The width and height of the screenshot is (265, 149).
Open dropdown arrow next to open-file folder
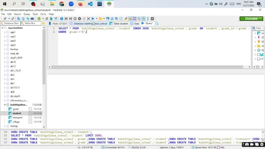coord(104,19)
